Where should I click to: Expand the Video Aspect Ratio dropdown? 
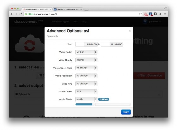point(86,68)
